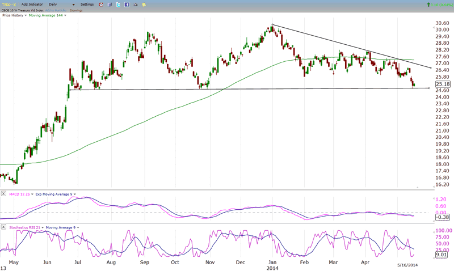Click the alarm clock alert icon

click(101, 5)
